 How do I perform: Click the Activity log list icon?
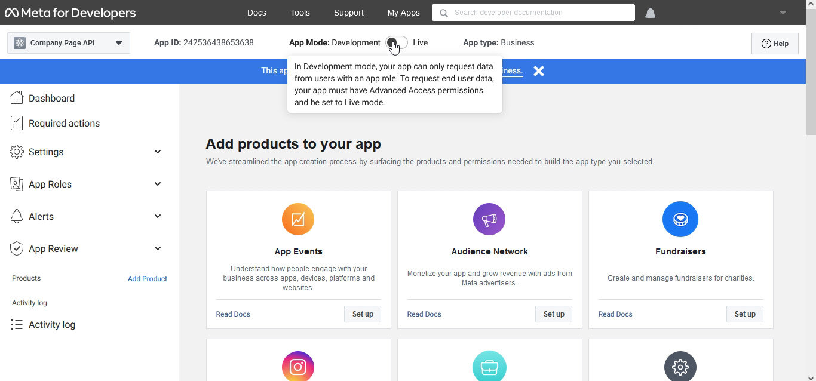point(17,325)
